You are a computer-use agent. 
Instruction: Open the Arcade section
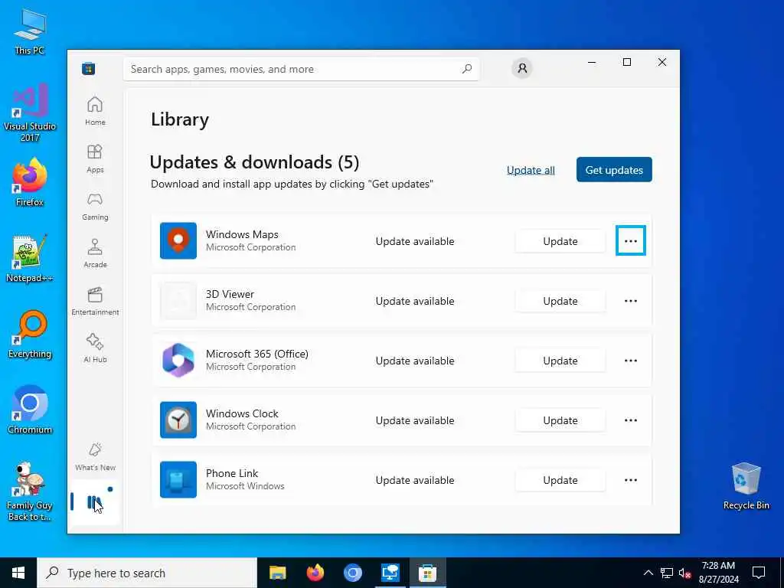pos(95,253)
